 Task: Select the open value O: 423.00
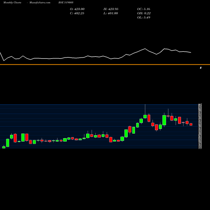coord(77,9)
